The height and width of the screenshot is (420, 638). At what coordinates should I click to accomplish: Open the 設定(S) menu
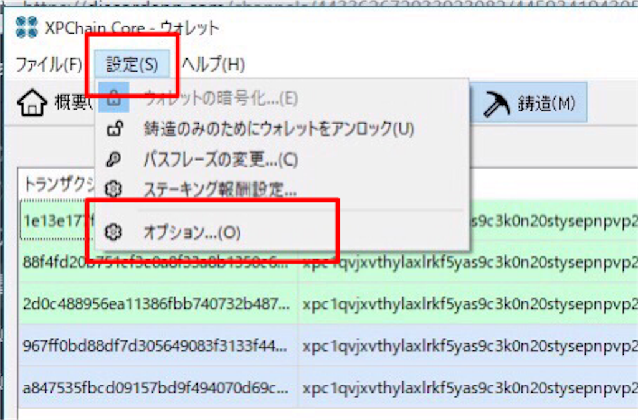pyautogui.click(x=132, y=64)
